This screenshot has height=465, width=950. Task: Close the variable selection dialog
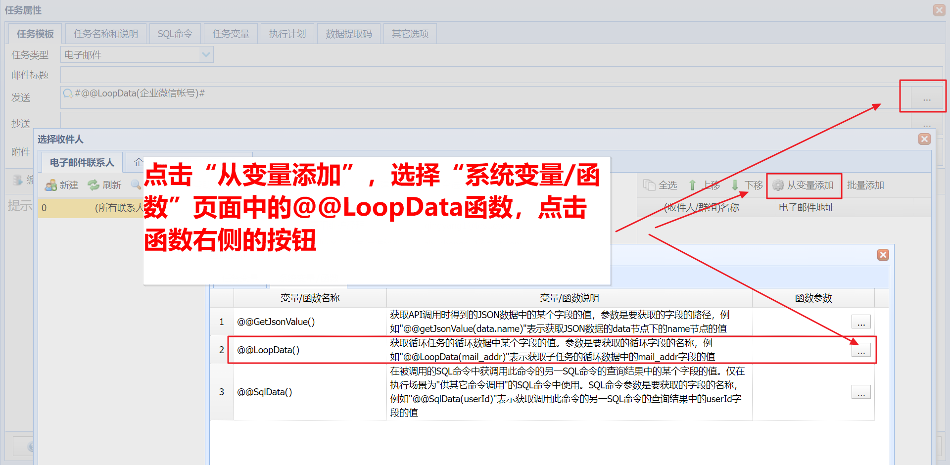(883, 255)
